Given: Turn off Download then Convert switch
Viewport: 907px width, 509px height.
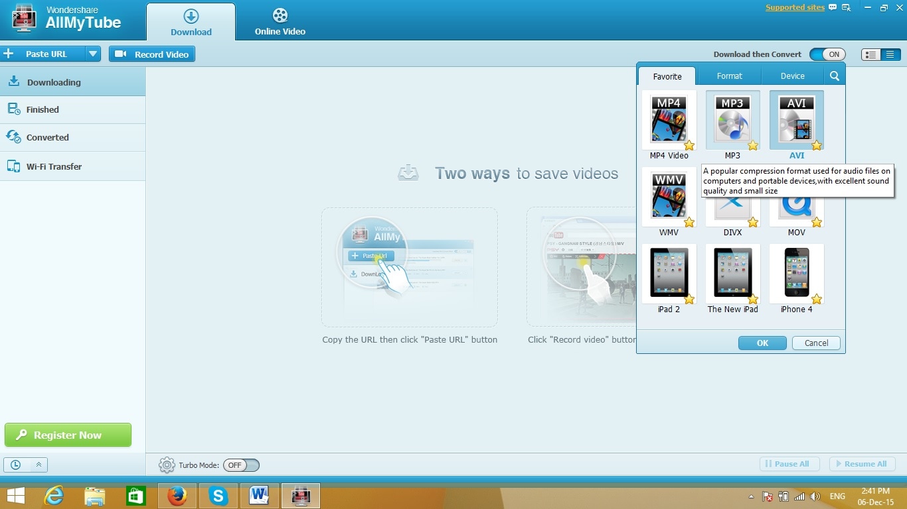Looking at the screenshot, I should coord(827,54).
